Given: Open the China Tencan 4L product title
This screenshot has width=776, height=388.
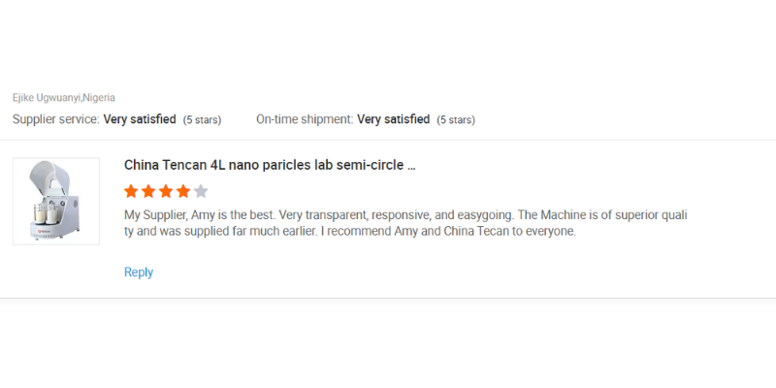Looking at the screenshot, I should pos(270,165).
